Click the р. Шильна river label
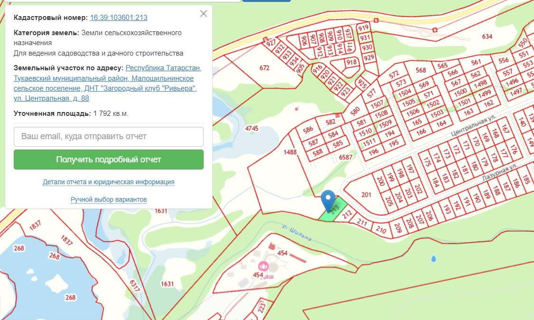This screenshot has width=534, height=320. 297,233
